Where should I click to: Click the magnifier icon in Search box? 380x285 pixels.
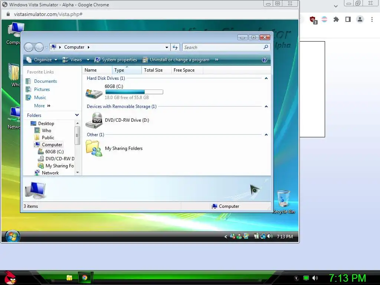(266, 47)
